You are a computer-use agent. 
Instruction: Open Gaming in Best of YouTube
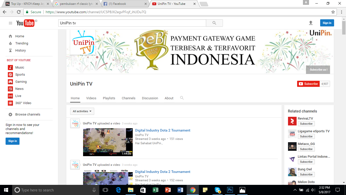(x=21, y=82)
